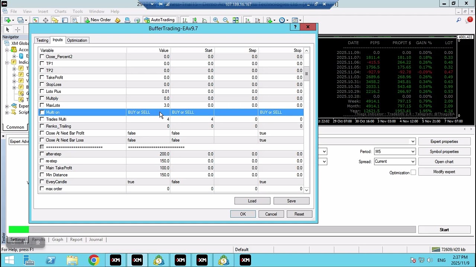The image size is (476, 267).
Task: Click the dialog's Reset button
Action: pos(299,214)
